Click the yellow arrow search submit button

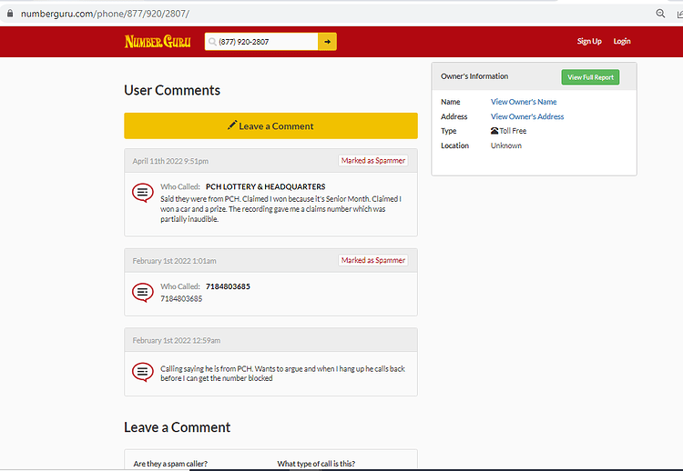tap(327, 42)
